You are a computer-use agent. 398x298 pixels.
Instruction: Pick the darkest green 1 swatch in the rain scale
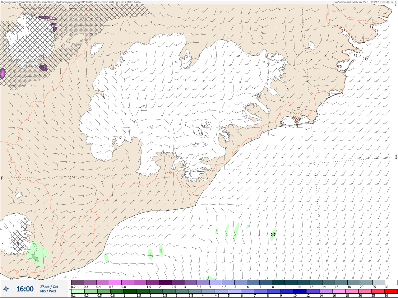129,291
